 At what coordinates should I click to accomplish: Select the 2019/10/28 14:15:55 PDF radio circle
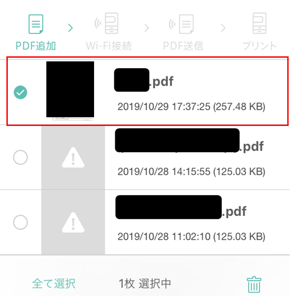click(21, 158)
